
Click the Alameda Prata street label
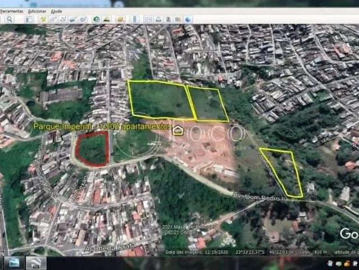[110, 247]
